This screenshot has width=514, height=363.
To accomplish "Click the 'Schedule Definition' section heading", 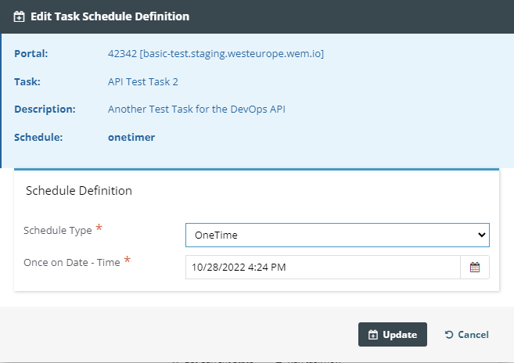I will point(79,190).
